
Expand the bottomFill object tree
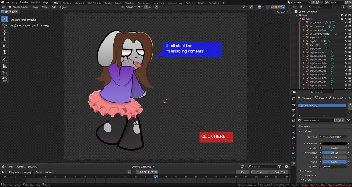tap(304, 23)
